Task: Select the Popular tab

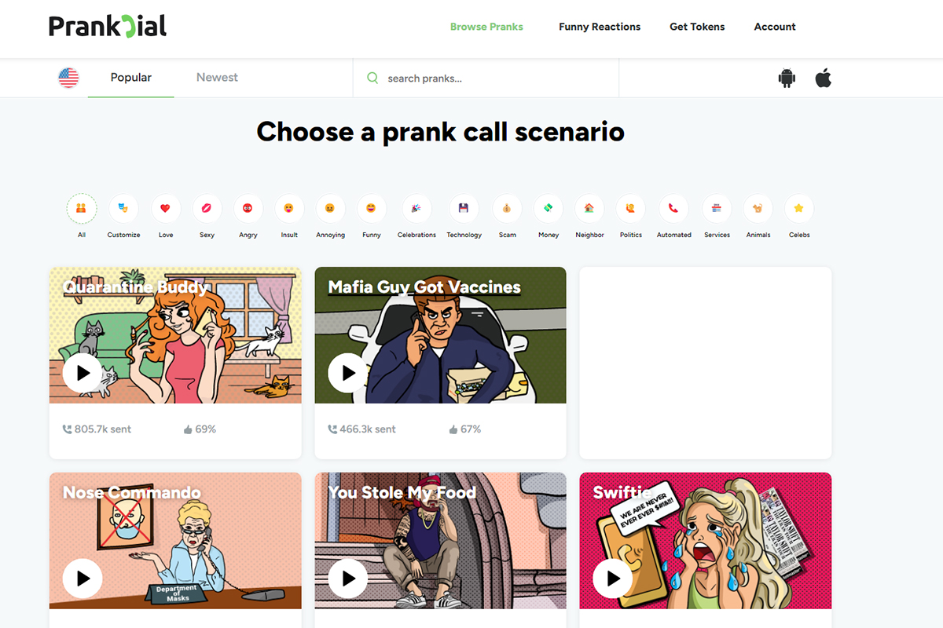Action: (x=131, y=78)
